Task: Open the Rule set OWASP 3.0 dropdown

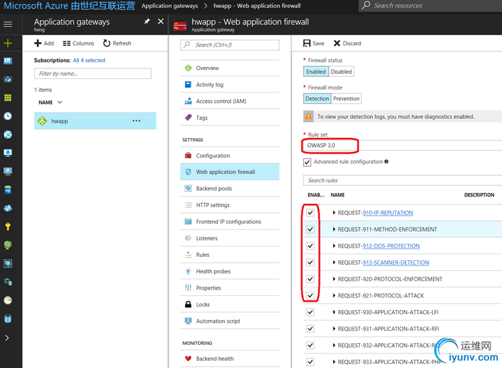Action: 403,145
